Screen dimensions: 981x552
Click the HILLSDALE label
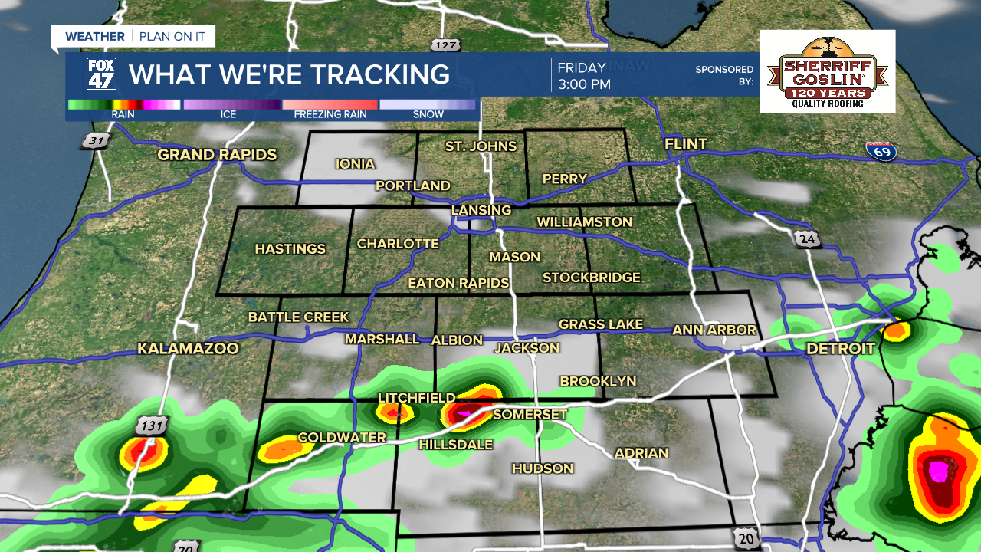tap(456, 445)
